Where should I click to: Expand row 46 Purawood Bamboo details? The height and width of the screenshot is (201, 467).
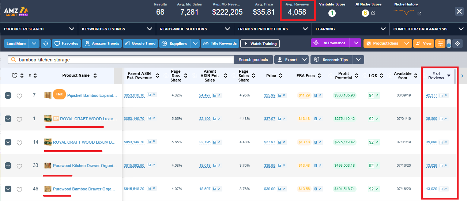[8, 189]
